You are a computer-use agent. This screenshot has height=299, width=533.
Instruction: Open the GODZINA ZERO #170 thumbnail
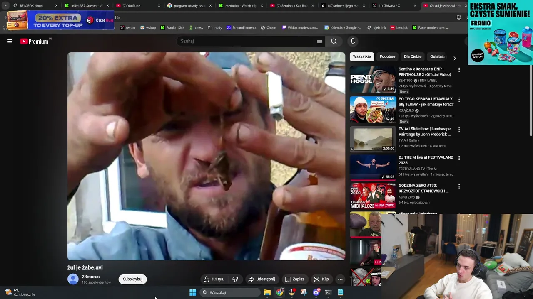click(x=373, y=196)
